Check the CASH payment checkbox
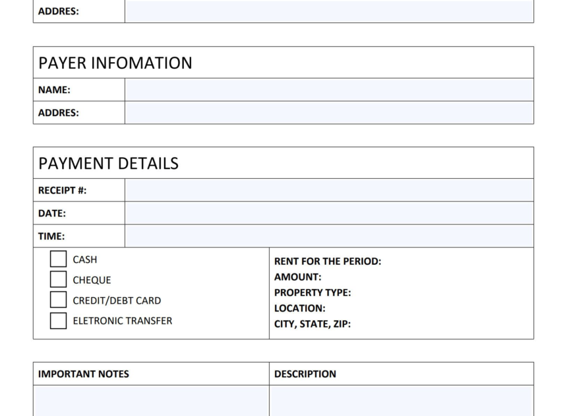The image size is (567, 416). [x=58, y=258]
